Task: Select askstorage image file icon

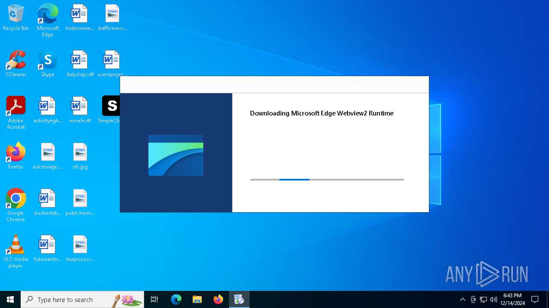Action: tap(48, 157)
